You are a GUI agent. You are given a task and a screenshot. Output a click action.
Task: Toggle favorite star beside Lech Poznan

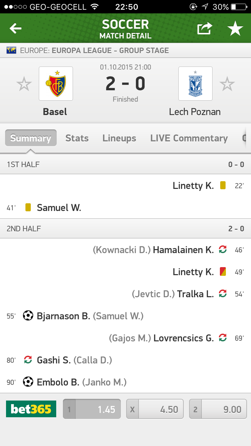point(227,84)
